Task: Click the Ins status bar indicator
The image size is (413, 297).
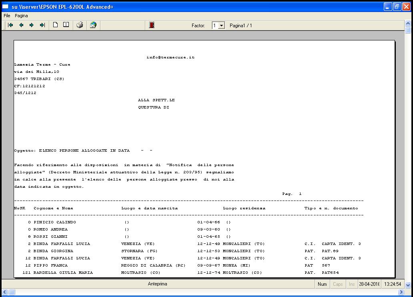Action: point(352,284)
